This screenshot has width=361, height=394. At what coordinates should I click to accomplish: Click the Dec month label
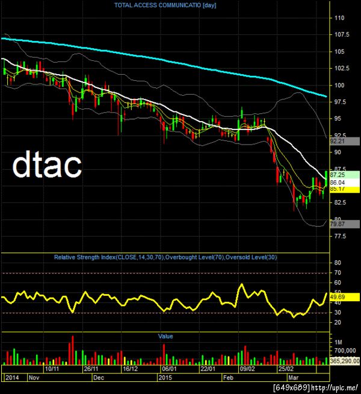click(x=98, y=377)
